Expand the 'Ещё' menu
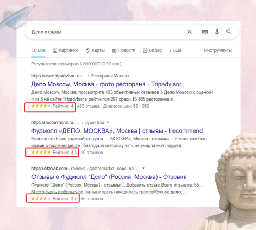 176,50
